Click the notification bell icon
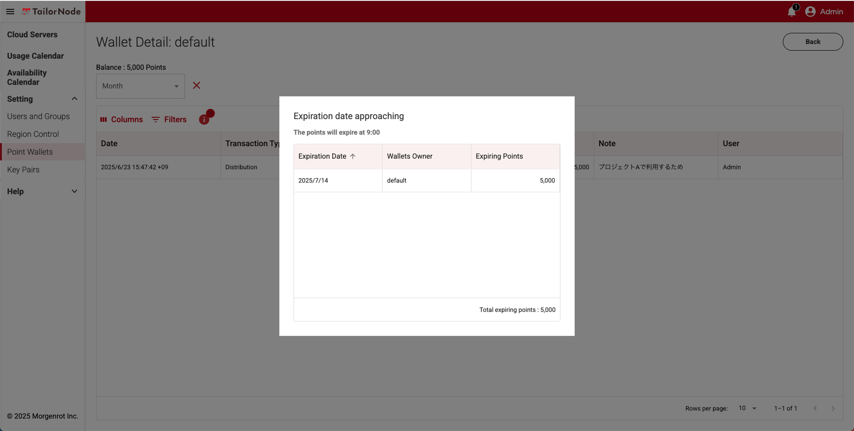Screen dimensions: 854x431 click(x=792, y=12)
